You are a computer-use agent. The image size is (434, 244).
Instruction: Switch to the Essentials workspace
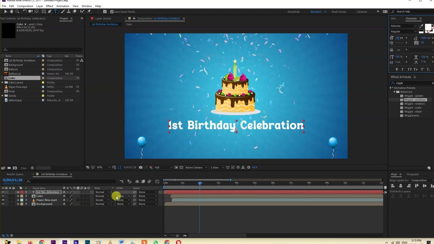tap(294, 12)
